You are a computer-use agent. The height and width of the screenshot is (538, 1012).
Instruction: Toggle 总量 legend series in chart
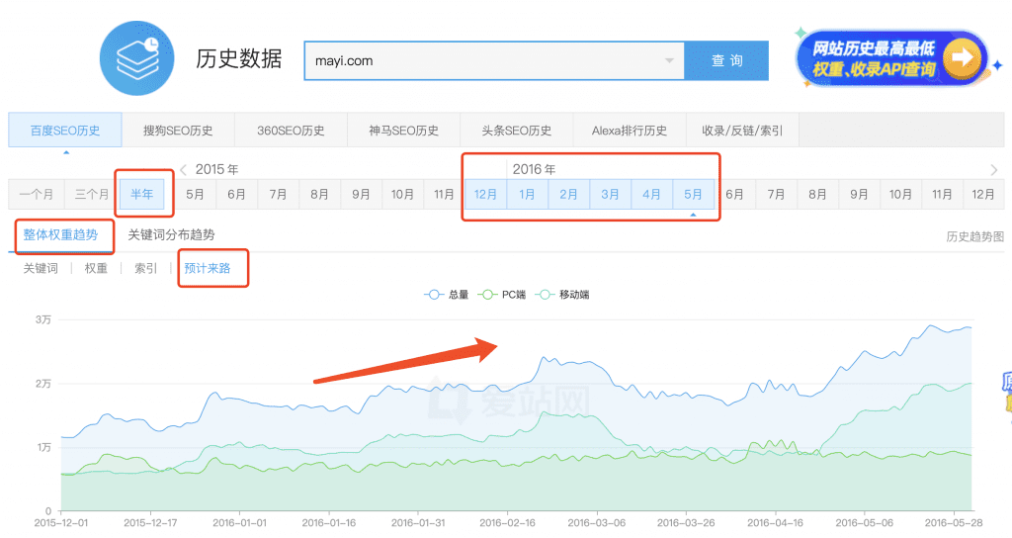tap(446, 295)
